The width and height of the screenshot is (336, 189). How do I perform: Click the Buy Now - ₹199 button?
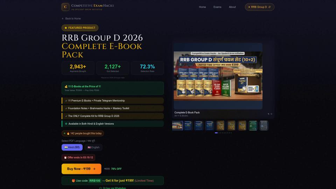(x=82, y=169)
